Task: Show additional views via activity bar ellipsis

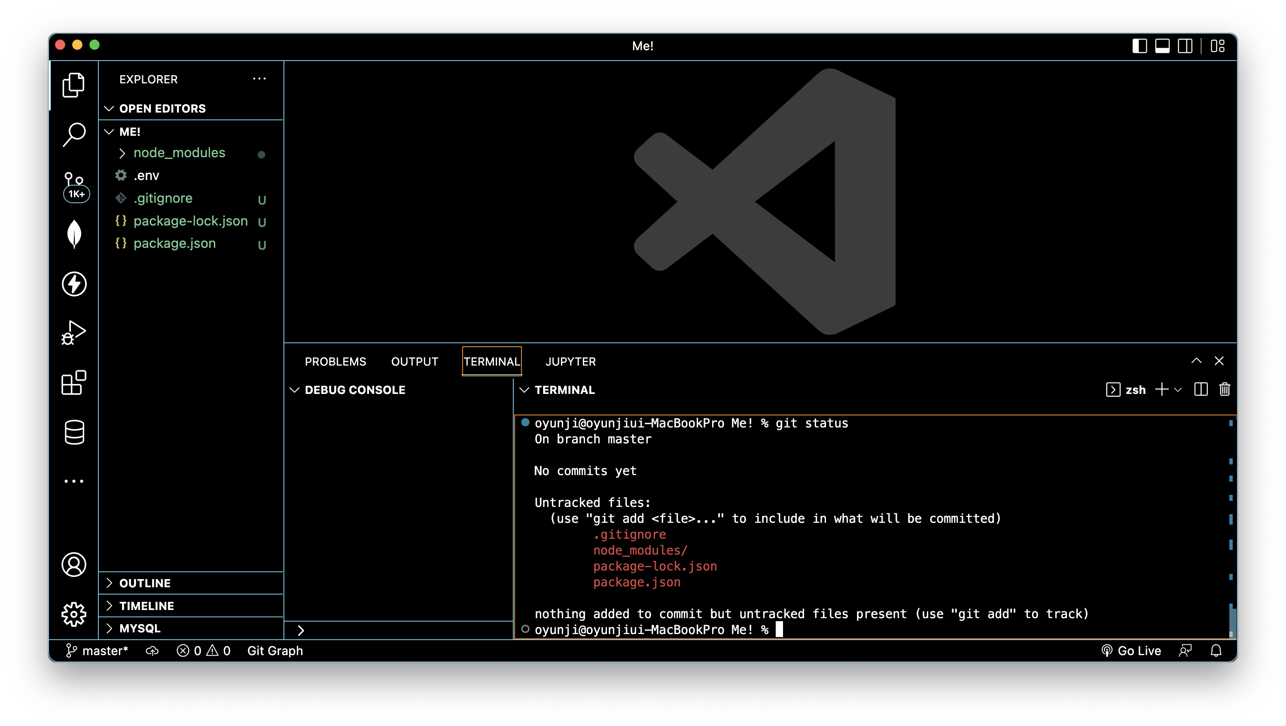Action: pyautogui.click(x=74, y=481)
